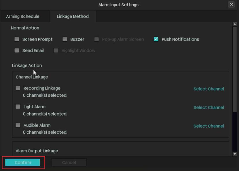The width and height of the screenshot is (239, 171).
Task: Check the Recording Linkage box
Action: click(x=18, y=88)
